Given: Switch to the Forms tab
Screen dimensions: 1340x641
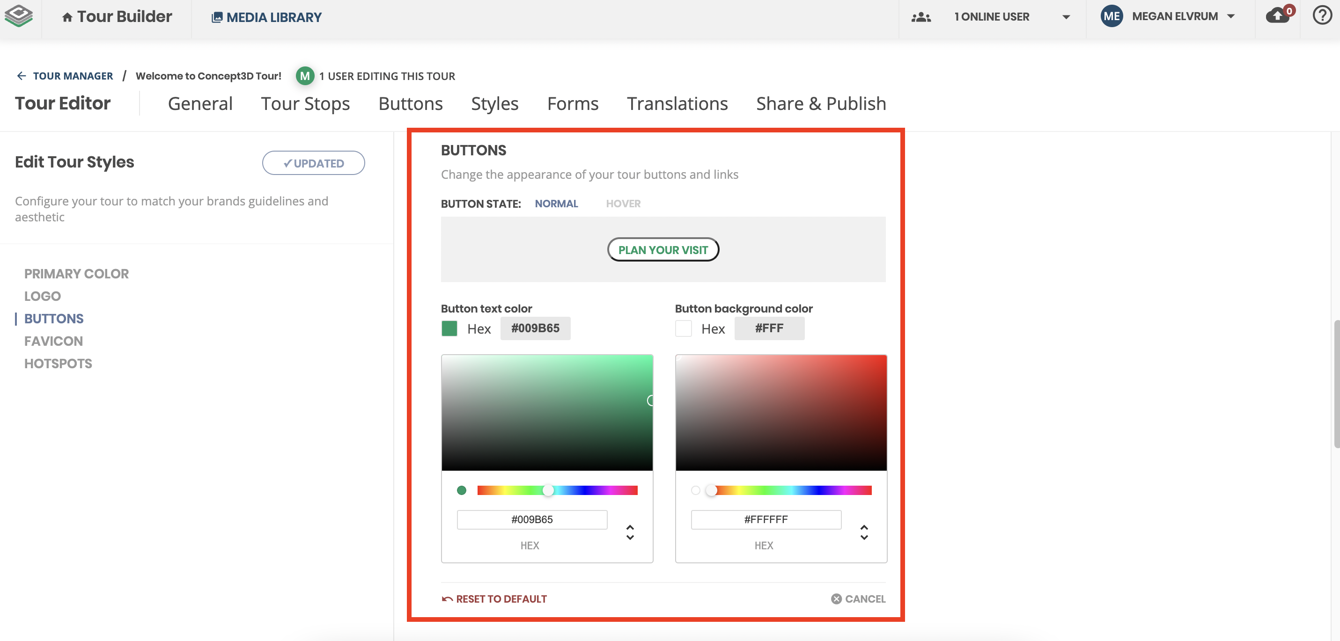Looking at the screenshot, I should (x=573, y=103).
